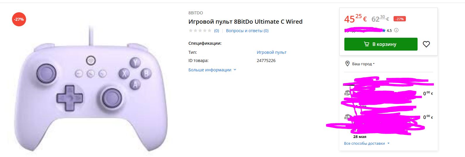Image resolution: width=465 pixels, height=157 pixels.
Task: Click the product ID number 24775226
Action: [266, 61]
